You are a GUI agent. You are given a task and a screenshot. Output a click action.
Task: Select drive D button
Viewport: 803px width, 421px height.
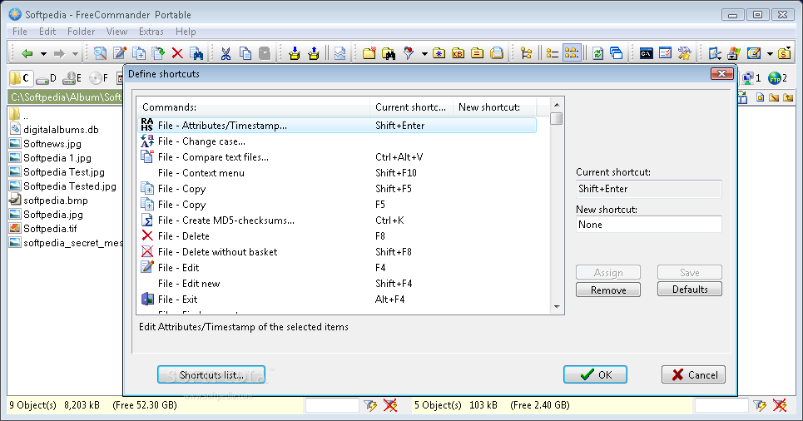[x=46, y=78]
